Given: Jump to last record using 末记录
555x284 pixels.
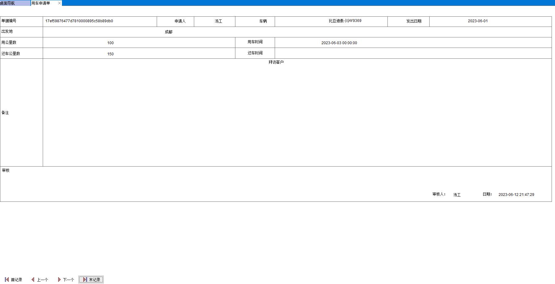Looking at the screenshot, I should coord(91,280).
